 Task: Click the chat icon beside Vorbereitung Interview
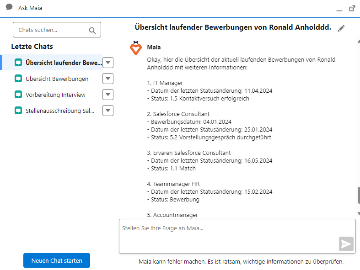click(x=18, y=95)
